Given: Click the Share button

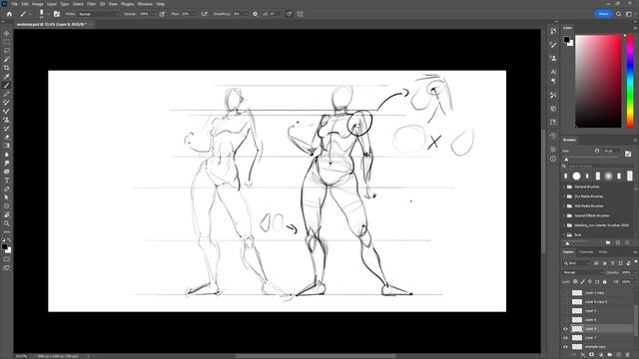Looking at the screenshot, I should (603, 14).
